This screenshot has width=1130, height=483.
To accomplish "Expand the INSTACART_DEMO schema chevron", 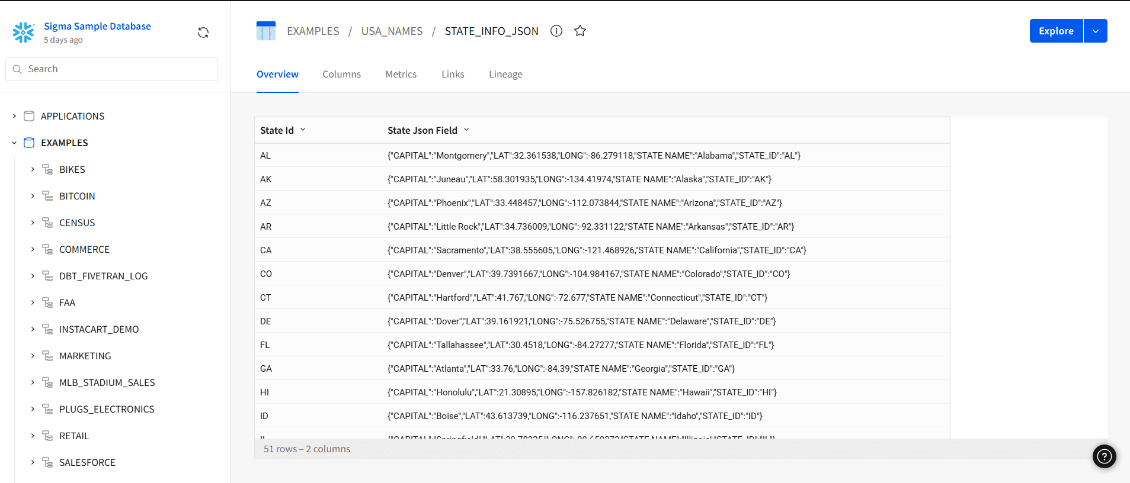I will click(33, 329).
